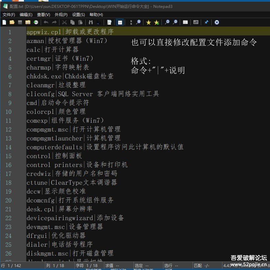Screen dimensions: 270x270
Task: Create a new document with the New icon
Action: 4,22
